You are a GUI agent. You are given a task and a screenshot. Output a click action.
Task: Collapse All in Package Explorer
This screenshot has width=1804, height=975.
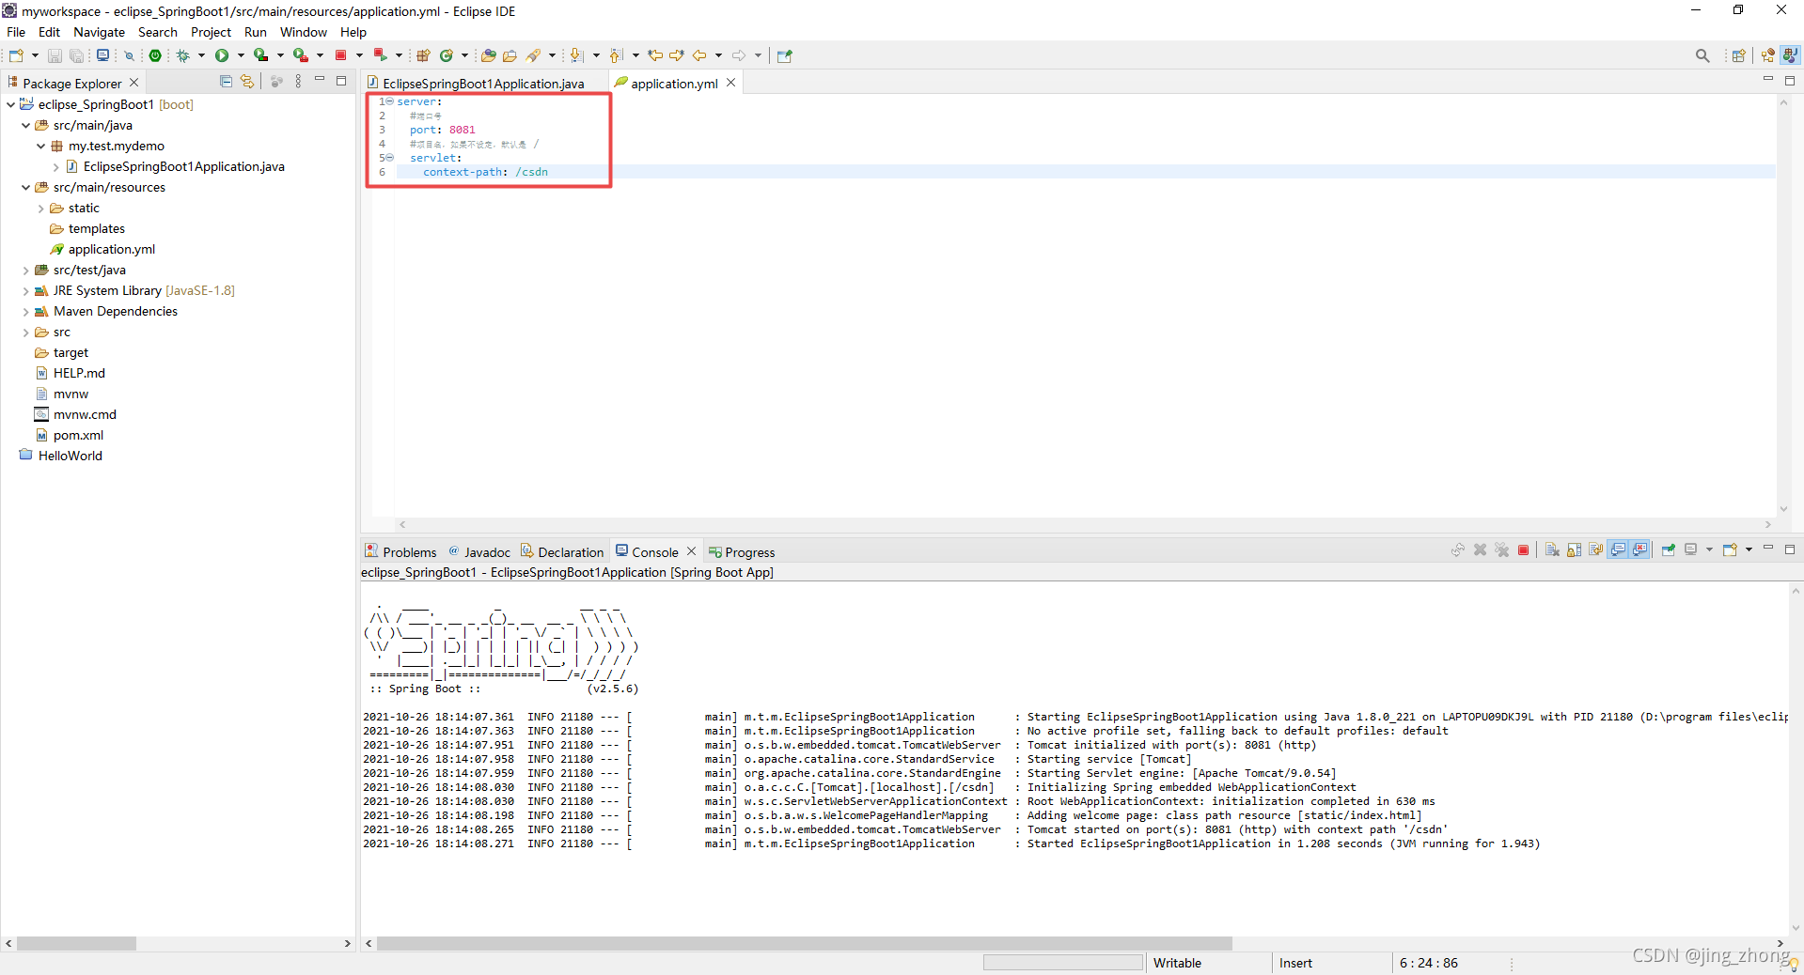[x=226, y=82]
